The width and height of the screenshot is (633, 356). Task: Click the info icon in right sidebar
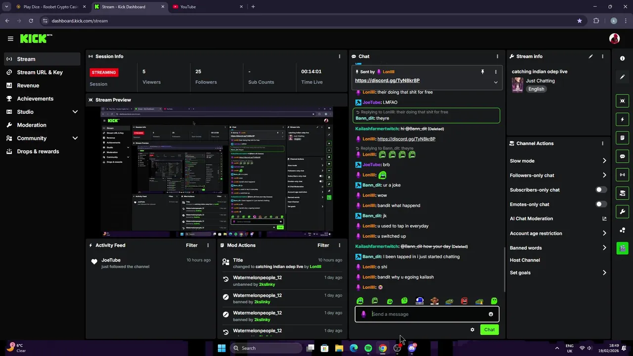(622, 58)
